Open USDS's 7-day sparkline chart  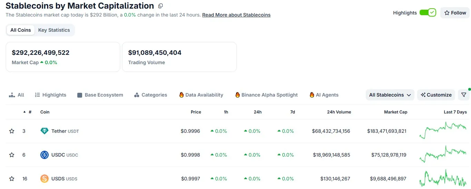[x=443, y=178]
